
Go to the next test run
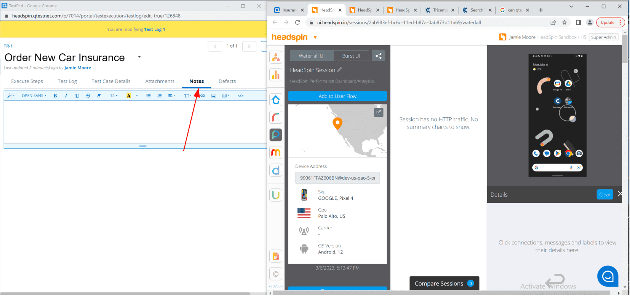click(x=249, y=46)
